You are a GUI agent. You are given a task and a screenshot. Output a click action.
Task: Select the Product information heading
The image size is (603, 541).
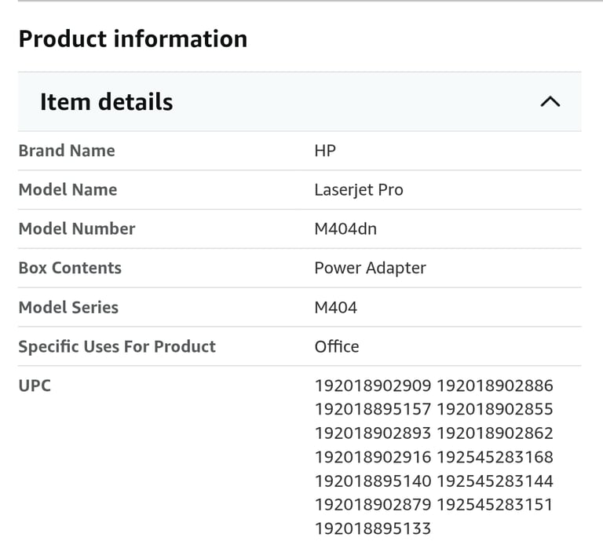pos(133,38)
